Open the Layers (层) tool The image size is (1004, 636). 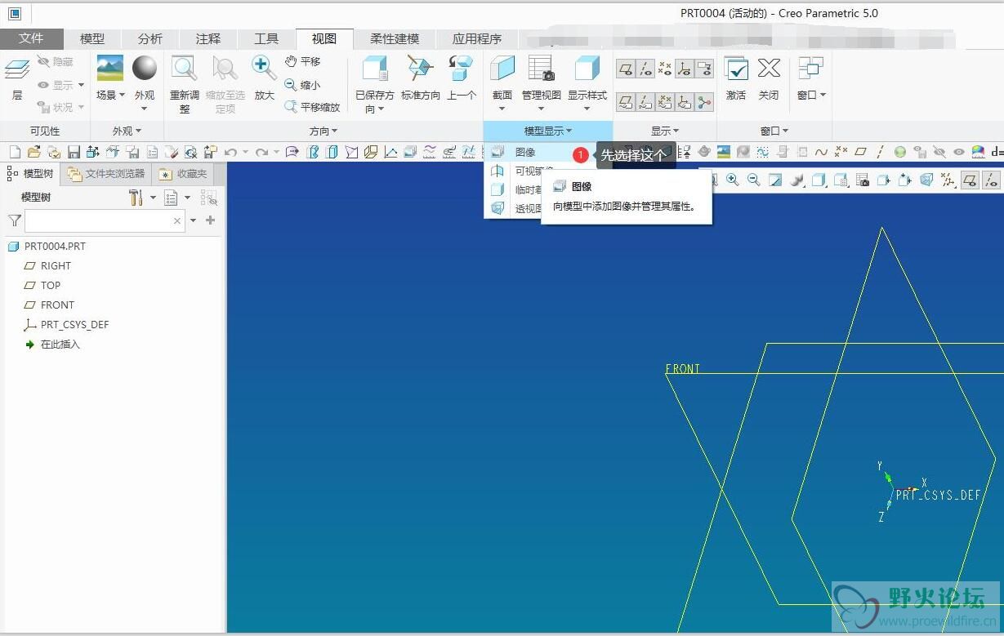(x=17, y=78)
